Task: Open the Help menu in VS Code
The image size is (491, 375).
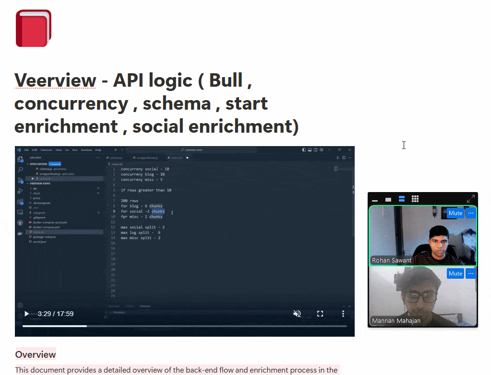Action: (98, 150)
